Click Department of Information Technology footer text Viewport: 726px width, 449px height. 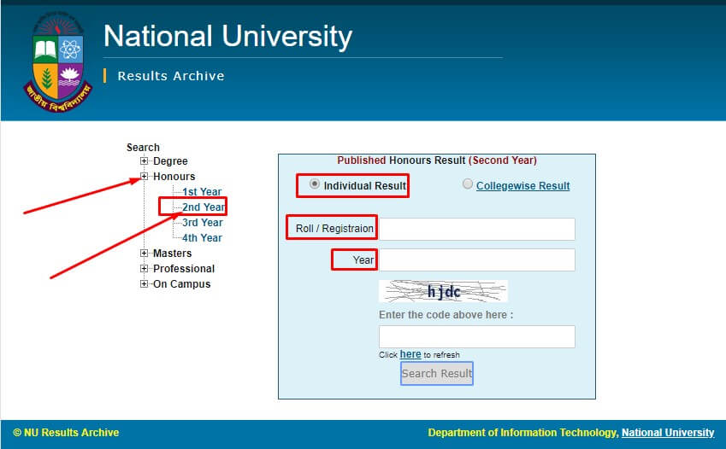pos(523,432)
